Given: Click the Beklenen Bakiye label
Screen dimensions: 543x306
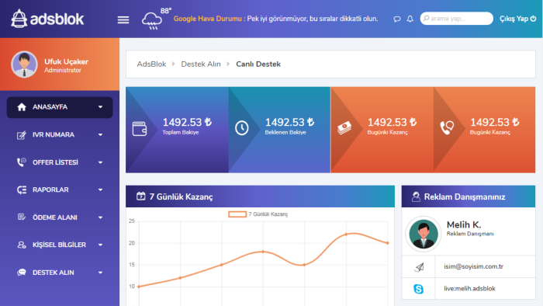Looking at the screenshot, I should 285,132.
